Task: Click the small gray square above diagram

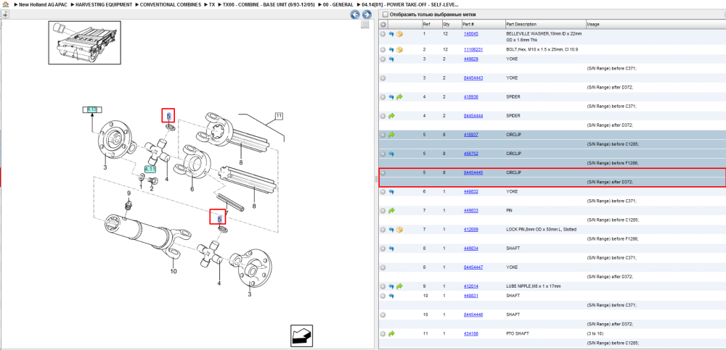Action: [x=365, y=25]
